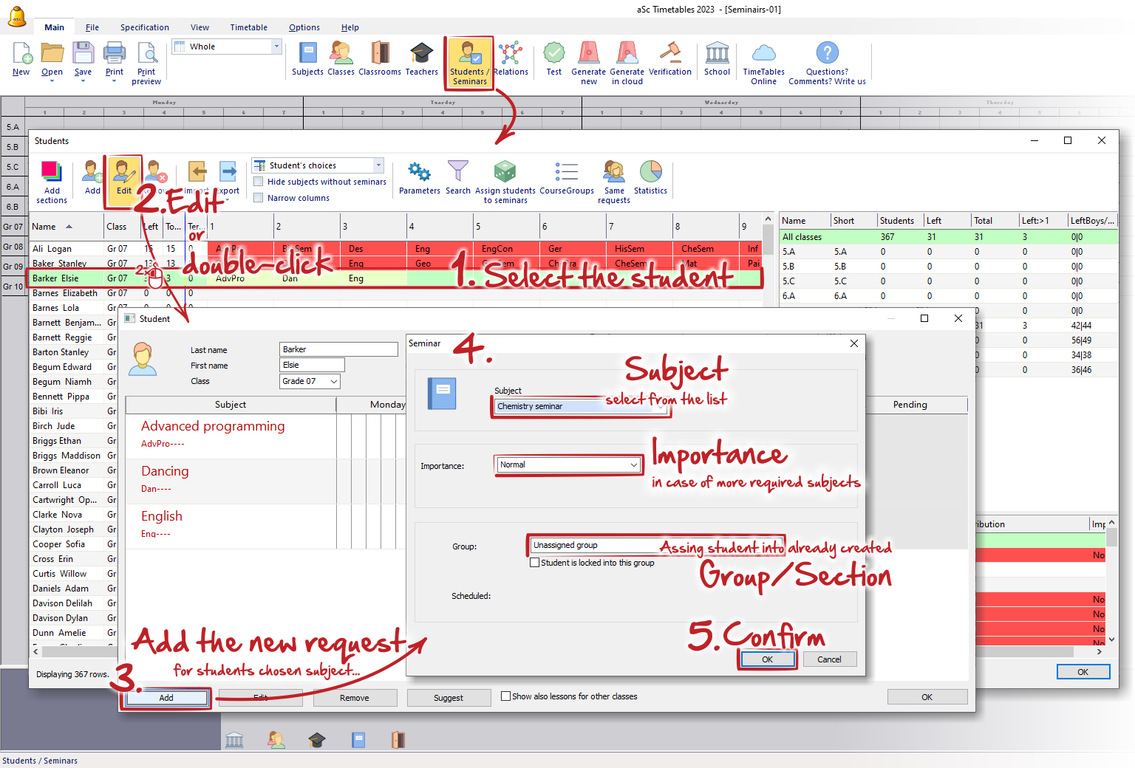Click Remove button in Student dialog

tap(355, 698)
